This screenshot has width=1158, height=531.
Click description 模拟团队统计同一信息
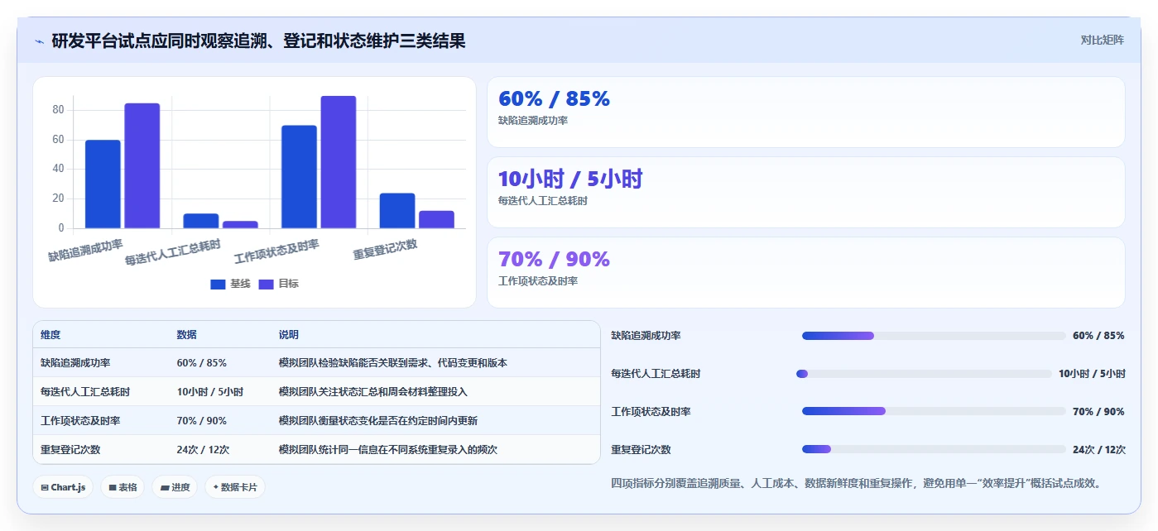388,449
